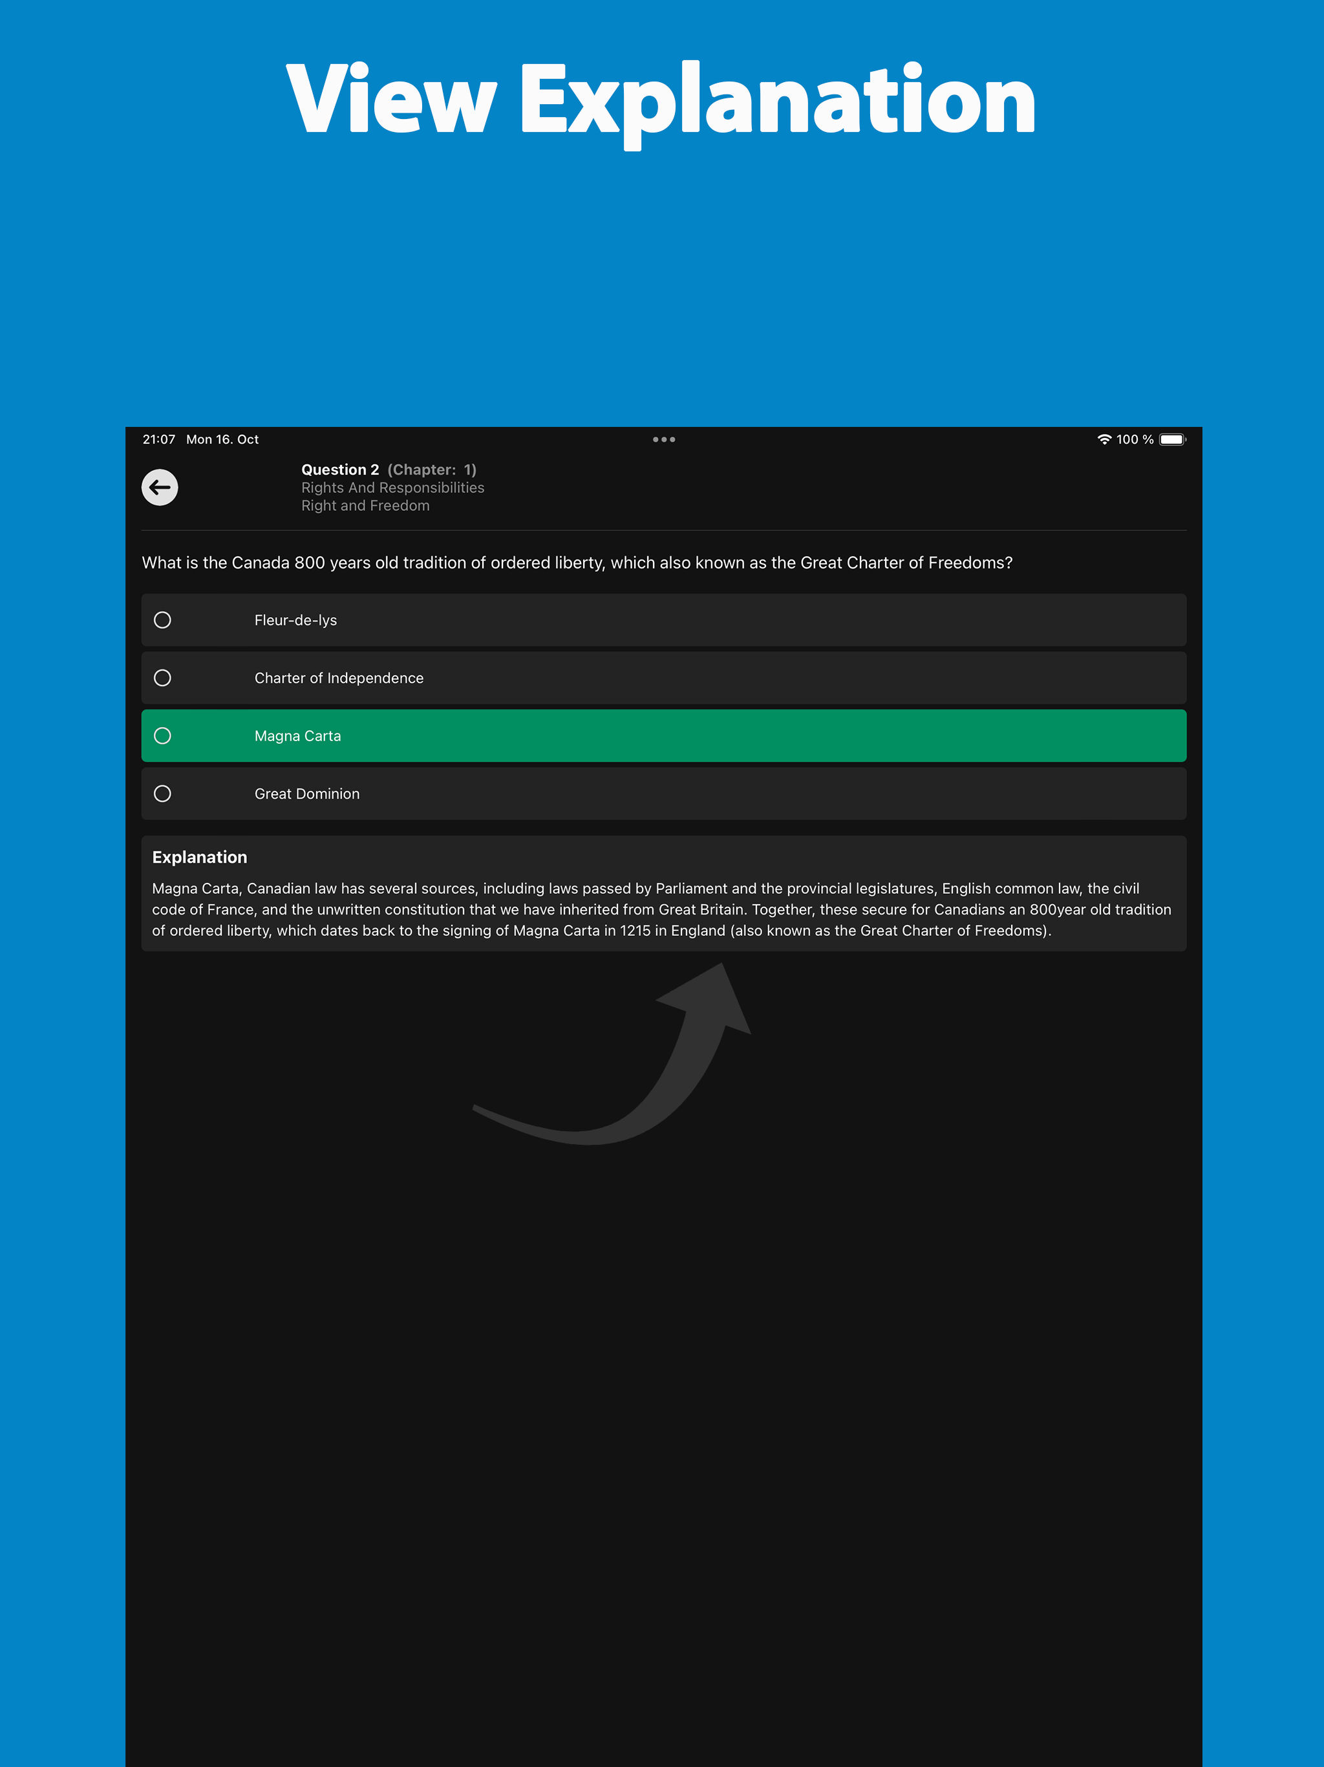Click the Mon 16. Oct date
This screenshot has width=1324, height=1767.
pos(222,439)
